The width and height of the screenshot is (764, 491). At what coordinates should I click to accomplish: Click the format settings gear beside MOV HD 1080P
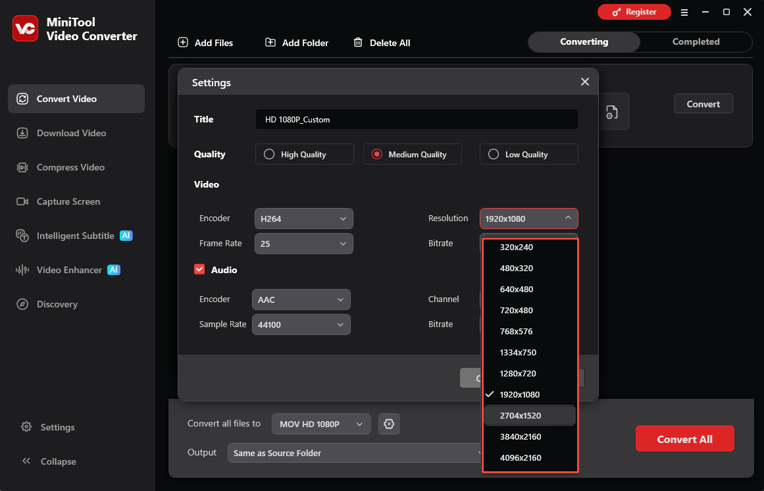click(x=389, y=424)
